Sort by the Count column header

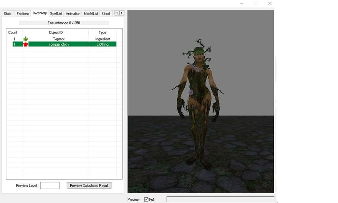coord(13,33)
